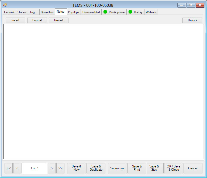The width and height of the screenshot is (207, 178).
Task: Go to previous record using < button
Action: [x=17, y=168]
